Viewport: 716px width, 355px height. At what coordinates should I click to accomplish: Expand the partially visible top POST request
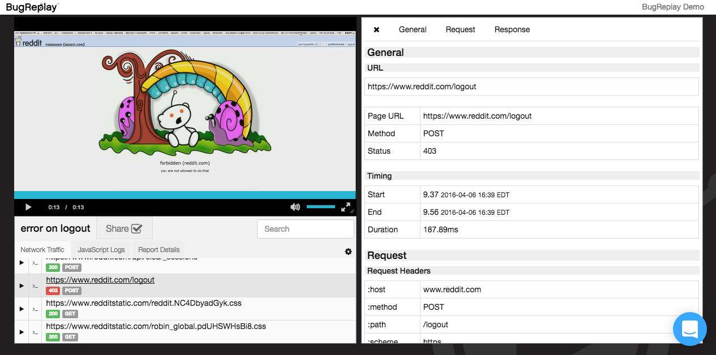pyautogui.click(x=22, y=263)
